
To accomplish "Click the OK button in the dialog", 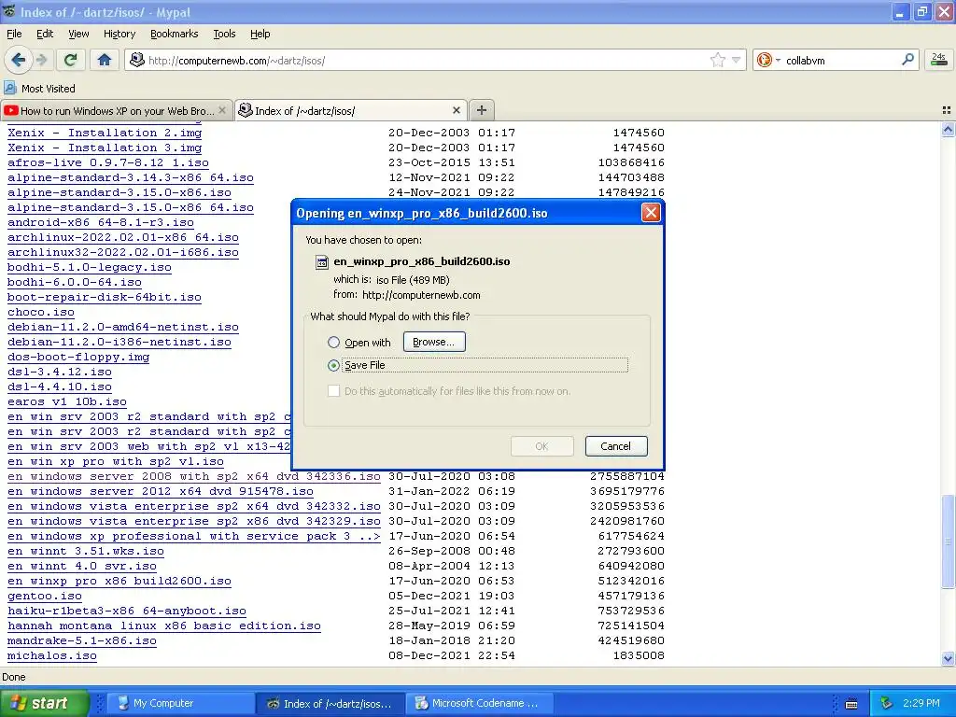I will point(541,446).
